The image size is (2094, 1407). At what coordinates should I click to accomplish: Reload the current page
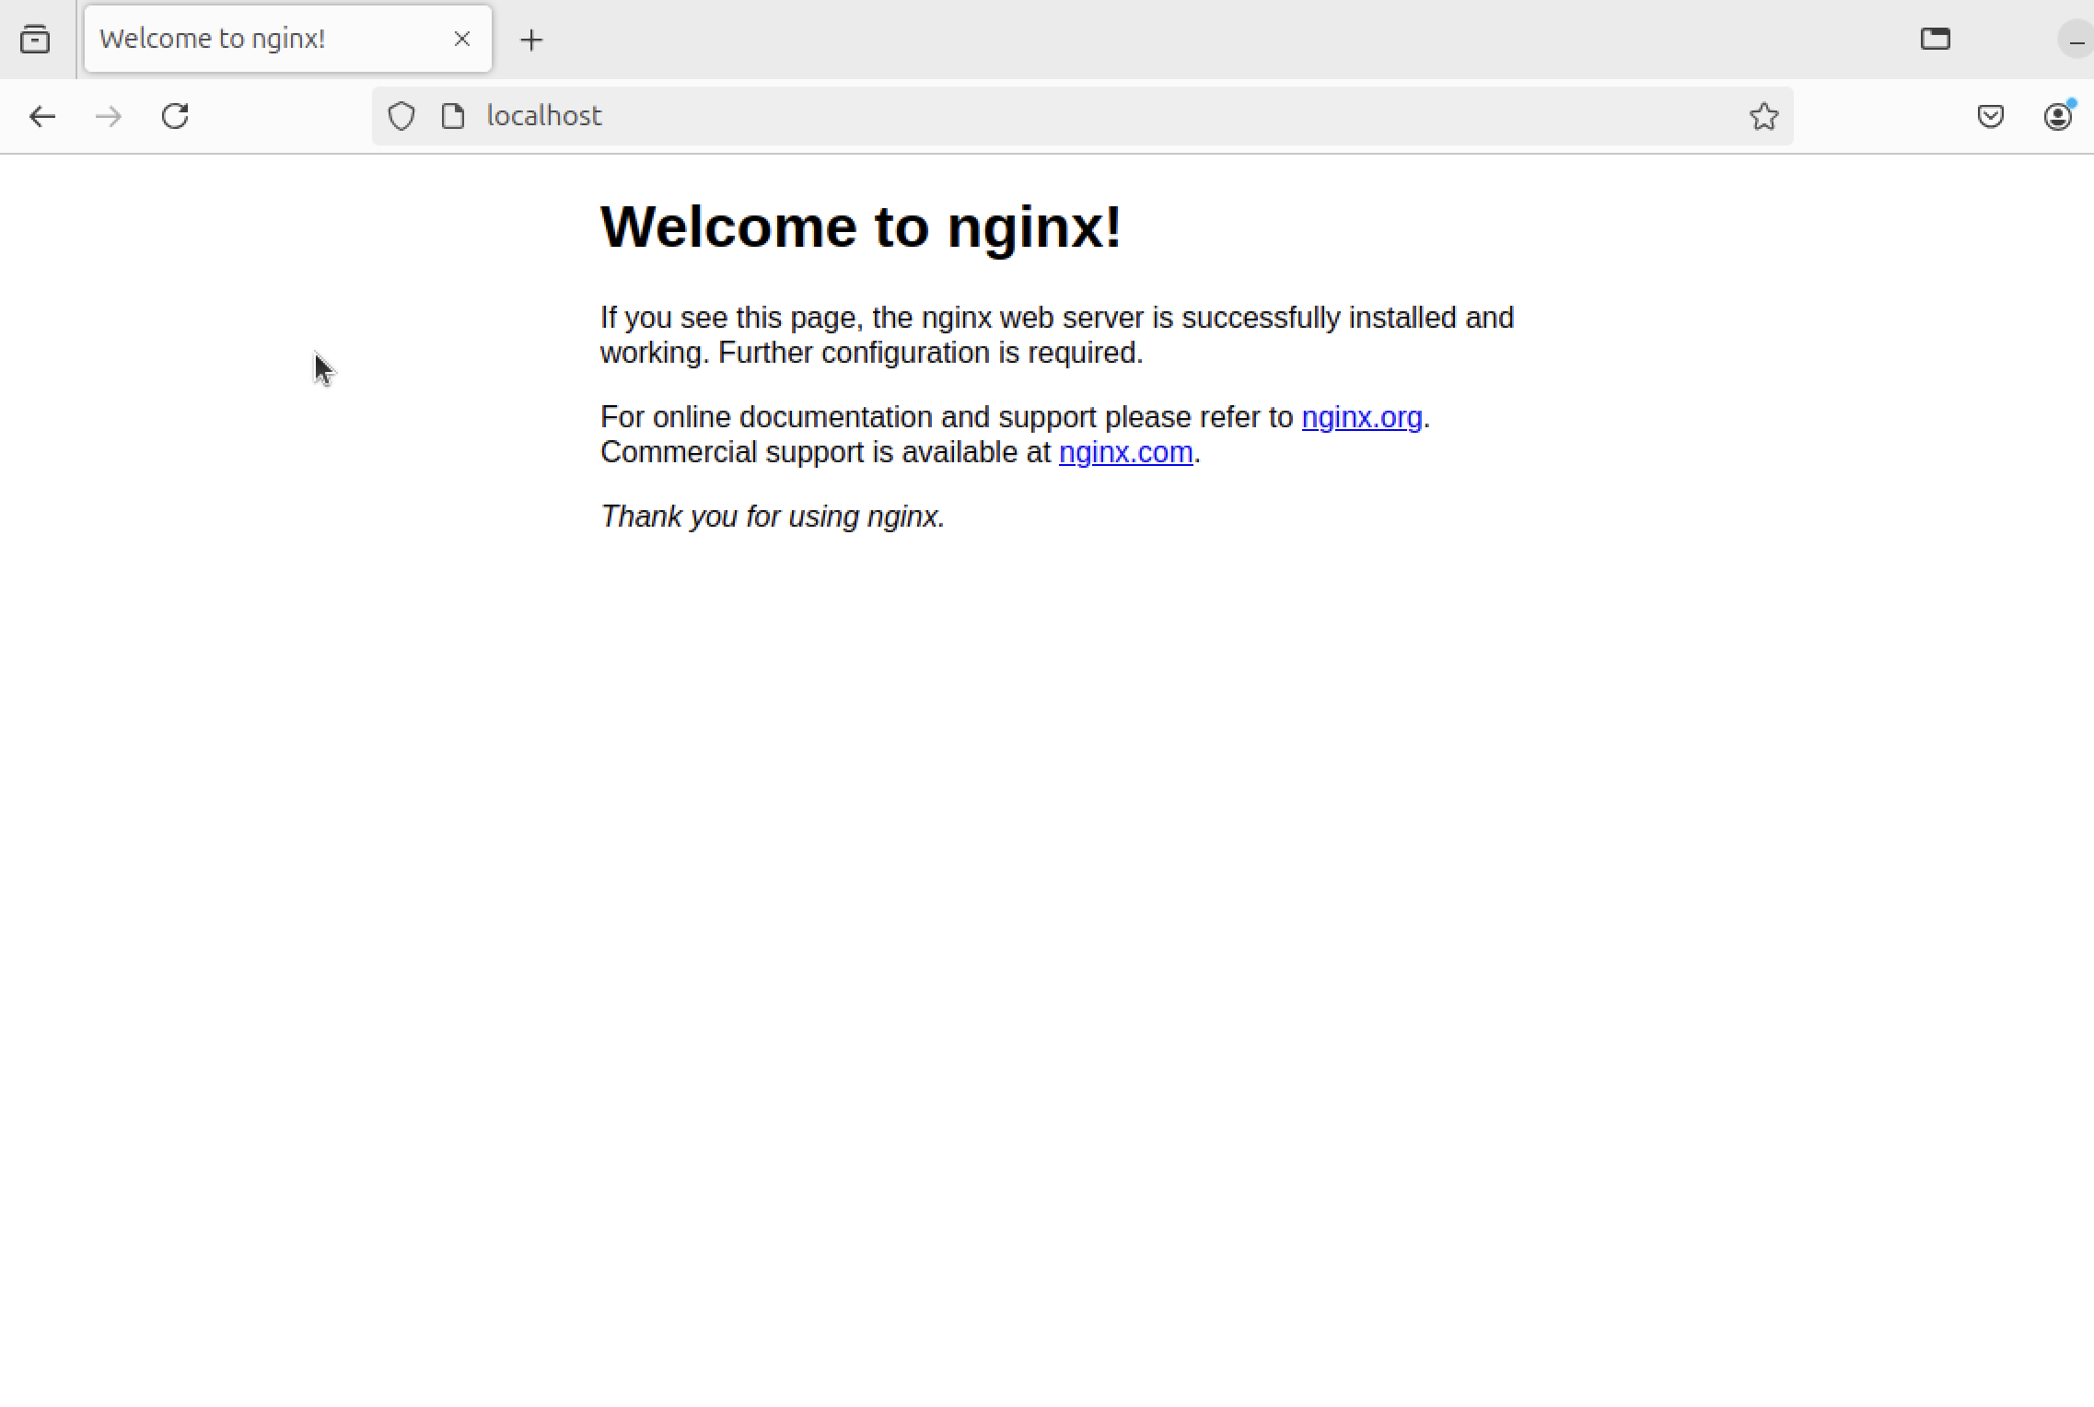(x=175, y=116)
